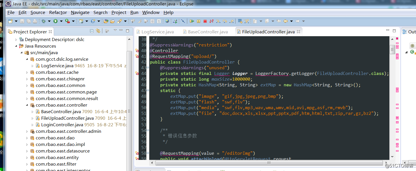Viewport: 416px width, 171px height.
Task: Click the editor horizontal scrollbar thumb
Action: pos(269,163)
